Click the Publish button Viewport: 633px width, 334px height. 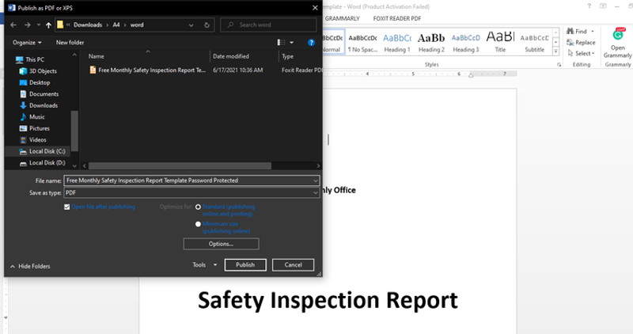(x=245, y=265)
